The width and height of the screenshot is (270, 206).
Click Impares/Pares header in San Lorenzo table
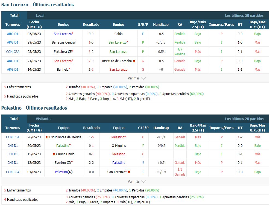point(222,25)
